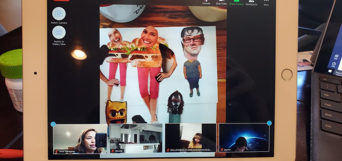The image size is (342, 161).
Task: Tap the DNvy5XIdHXU5+M8LGwAAEAAAAG3x name label
Action: point(191,150)
